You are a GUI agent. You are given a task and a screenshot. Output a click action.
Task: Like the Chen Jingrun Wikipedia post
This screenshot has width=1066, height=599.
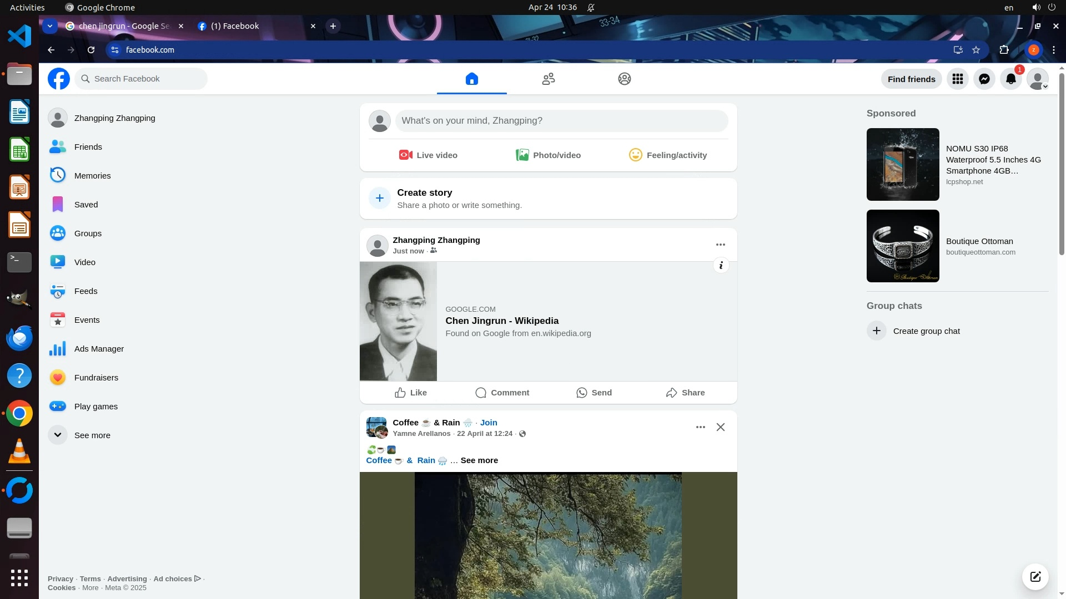(x=411, y=393)
